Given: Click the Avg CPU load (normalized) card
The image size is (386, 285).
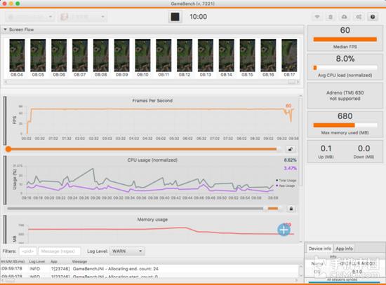Looking at the screenshot, I should tap(345, 67).
